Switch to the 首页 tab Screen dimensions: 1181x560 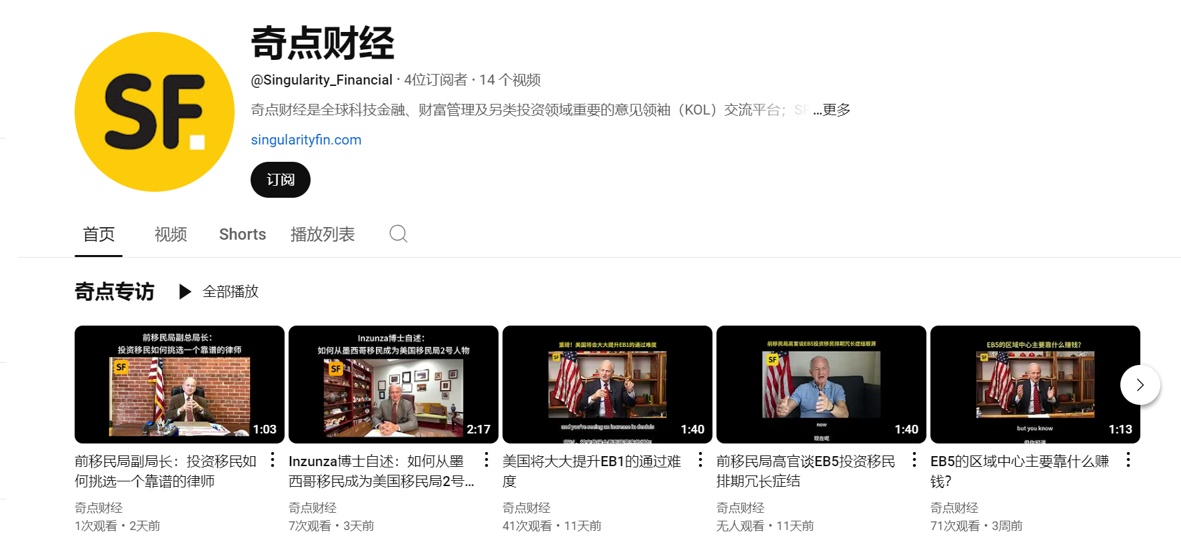point(99,234)
